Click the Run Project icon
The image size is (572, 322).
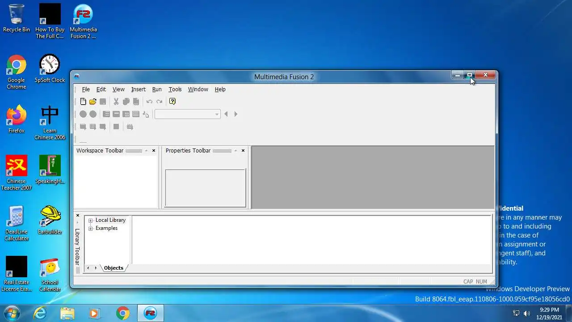click(83, 127)
